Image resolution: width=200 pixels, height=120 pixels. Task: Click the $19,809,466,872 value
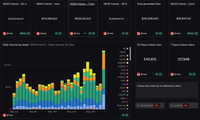coord(16,19)
